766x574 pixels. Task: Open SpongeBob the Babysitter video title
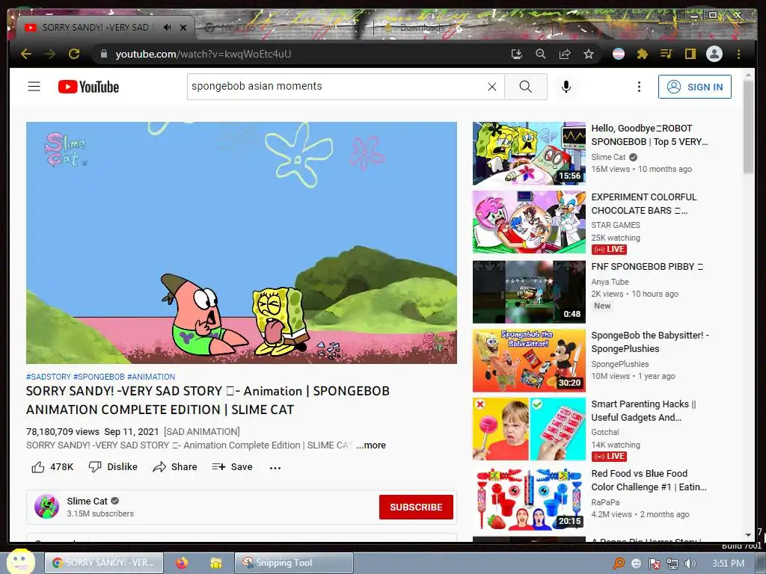[x=650, y=342]
